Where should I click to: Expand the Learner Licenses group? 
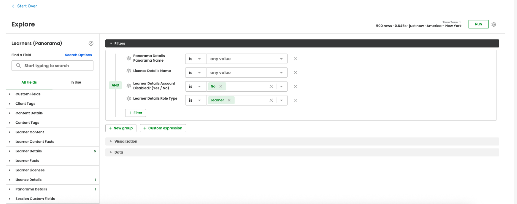(x=52, y=170)
